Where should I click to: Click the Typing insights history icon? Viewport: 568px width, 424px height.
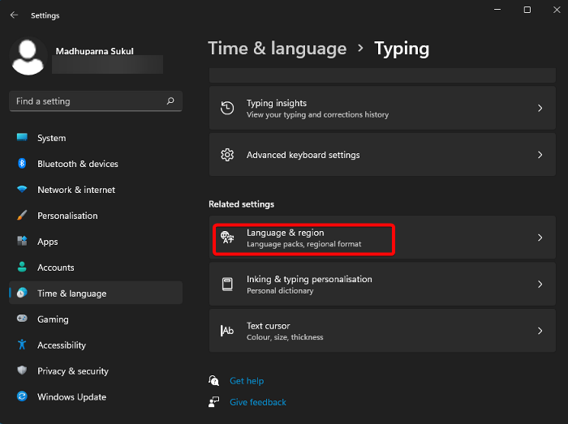point(228,108)
